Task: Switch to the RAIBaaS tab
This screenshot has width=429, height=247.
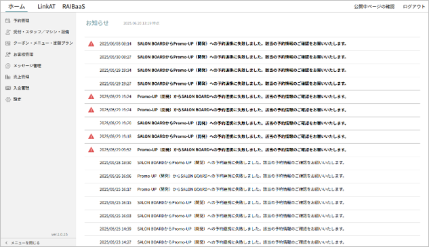Action: click(x=74, y=7)
